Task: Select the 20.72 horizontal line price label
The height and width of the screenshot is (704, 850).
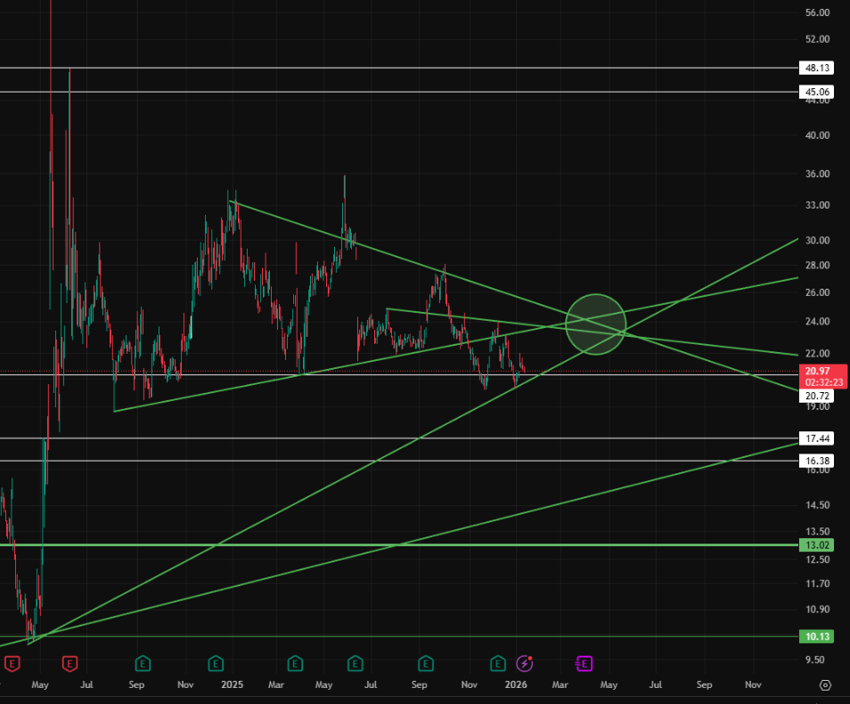Action: pyautogui.click(x=816, y=396)
